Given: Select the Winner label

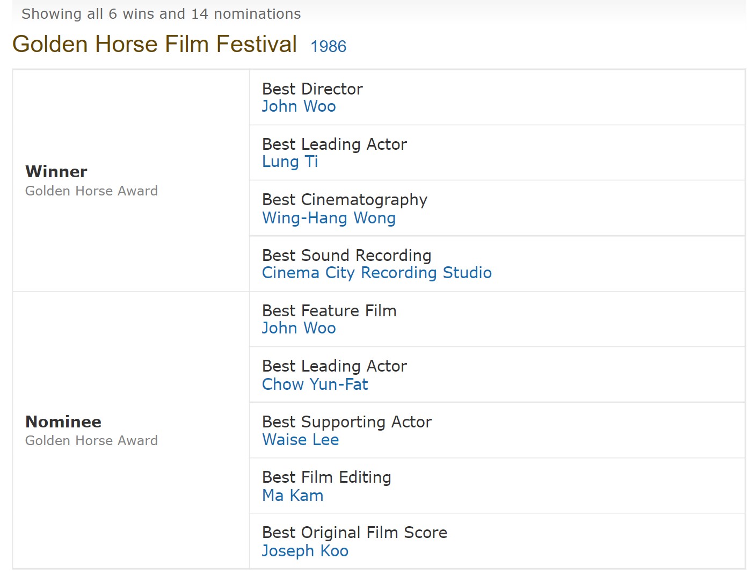Looking at the screenshot, I should pyautogui.click(x=56, y=171).
